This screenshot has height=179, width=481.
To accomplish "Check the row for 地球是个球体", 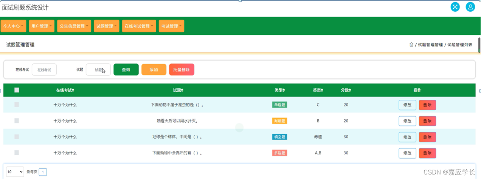I will coord(17,137).
